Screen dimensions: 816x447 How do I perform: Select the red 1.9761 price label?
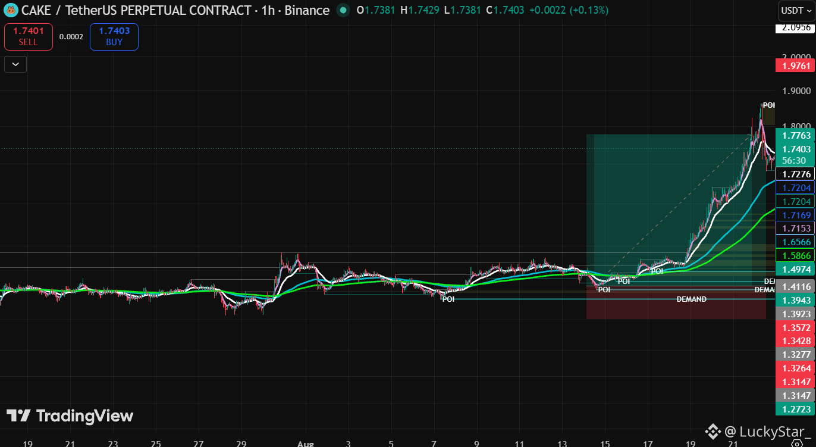click(x=796, y=65)
